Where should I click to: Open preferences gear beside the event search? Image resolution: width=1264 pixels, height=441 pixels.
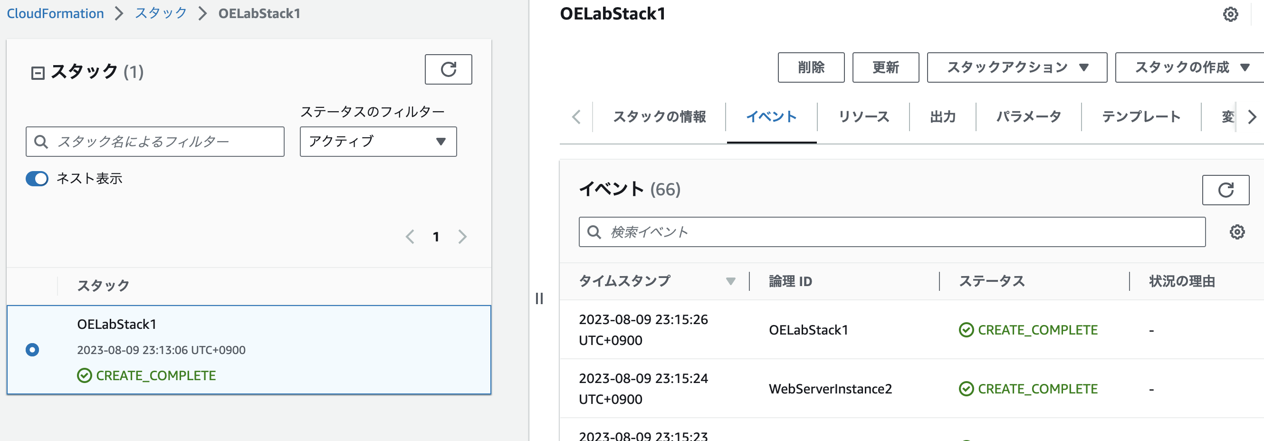(x=1237, y=231)
